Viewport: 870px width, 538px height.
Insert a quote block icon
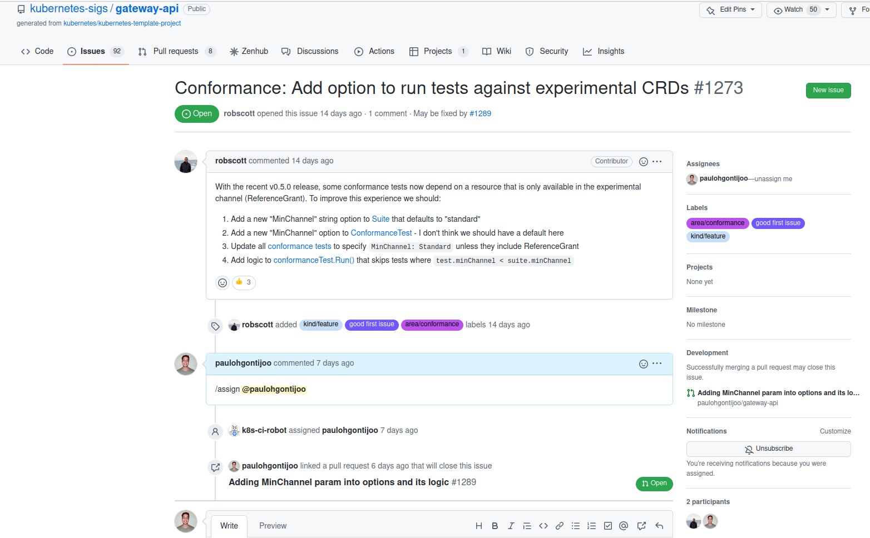tap(527, 526)
